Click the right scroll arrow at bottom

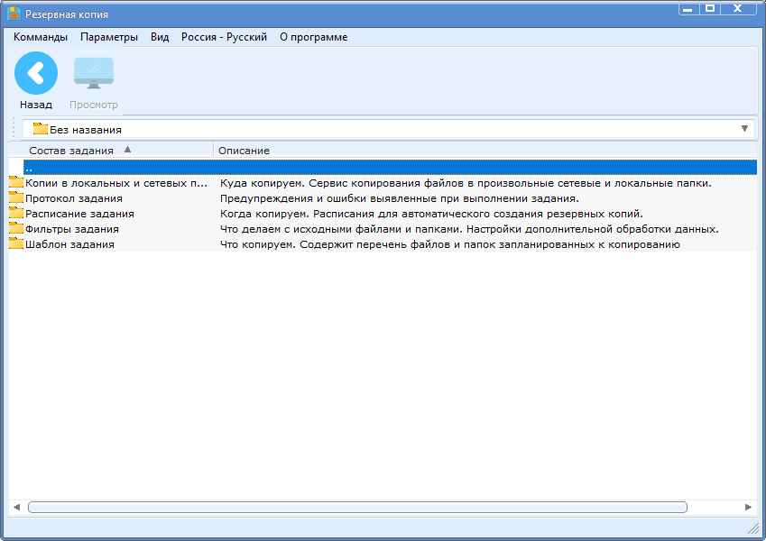748,507
